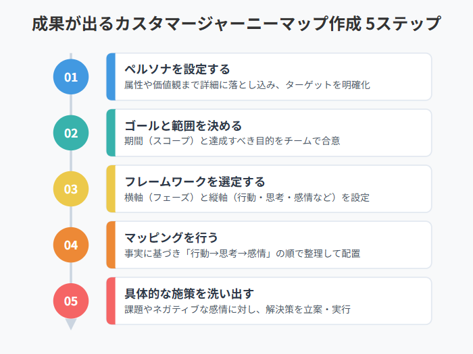
Task: Select the orange 04 step circle
Action: (71, 245)
